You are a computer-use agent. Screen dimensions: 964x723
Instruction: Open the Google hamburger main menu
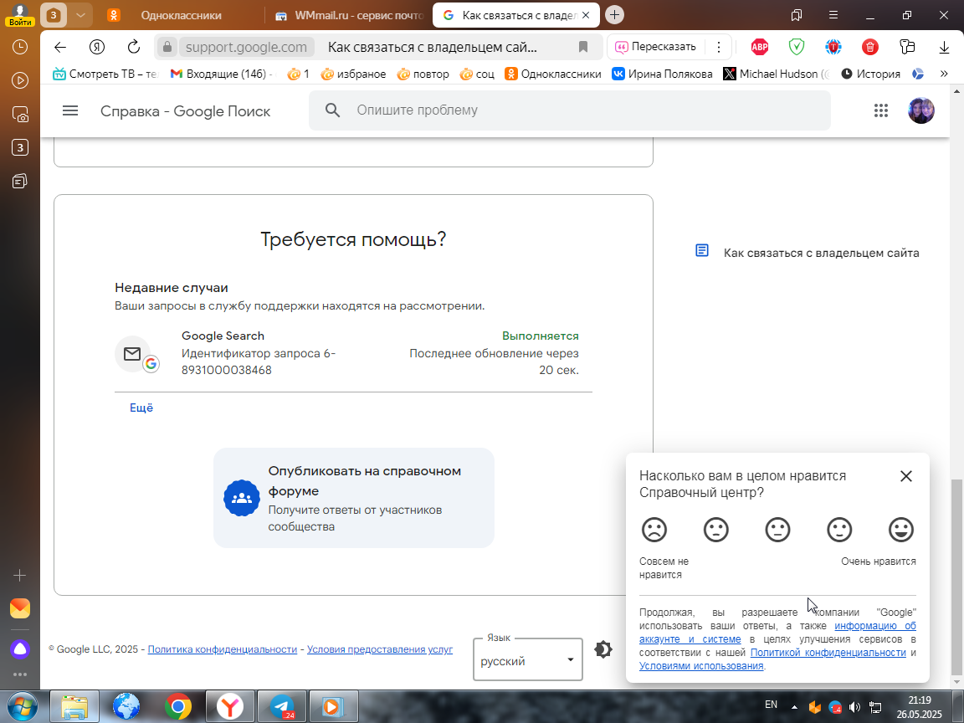click(70, 110)
